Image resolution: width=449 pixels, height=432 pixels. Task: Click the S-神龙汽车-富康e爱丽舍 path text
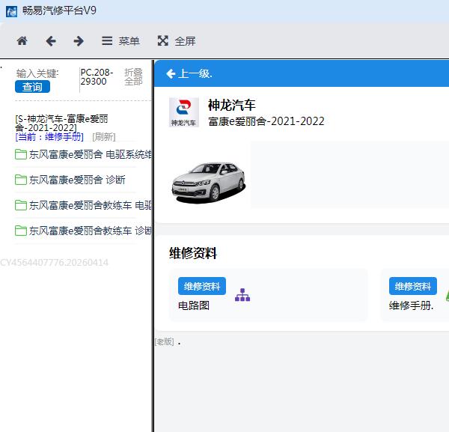61,124
